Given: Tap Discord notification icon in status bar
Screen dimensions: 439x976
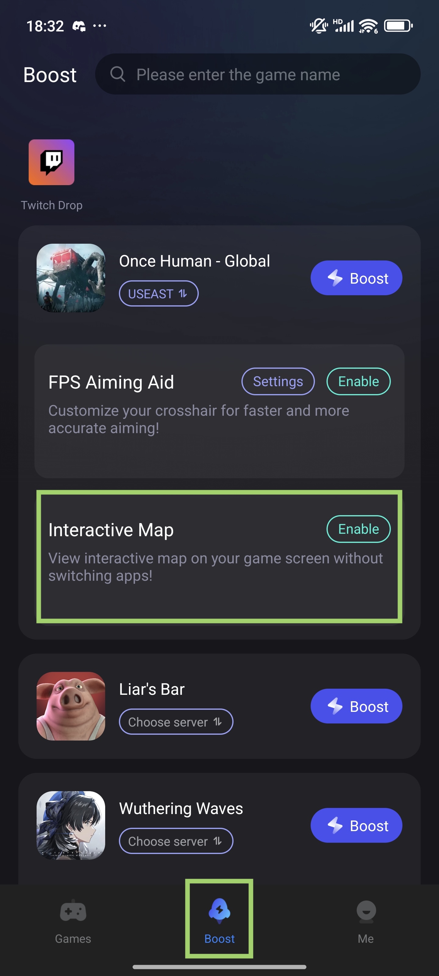Looking at the screenshot, I should coord(79,26).
